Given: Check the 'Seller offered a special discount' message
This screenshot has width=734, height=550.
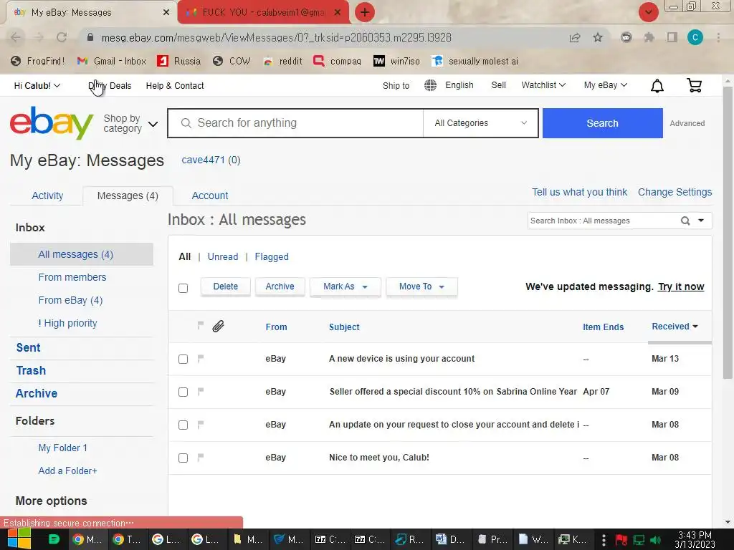Looking at the screenshot, I should click(183, 392).
